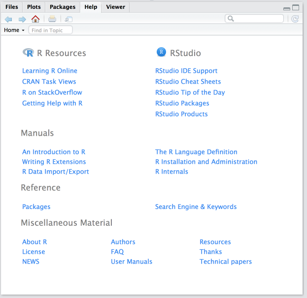Maximize the help pane
Viewport: 307px width, 298px height.
tap(296, 7)
